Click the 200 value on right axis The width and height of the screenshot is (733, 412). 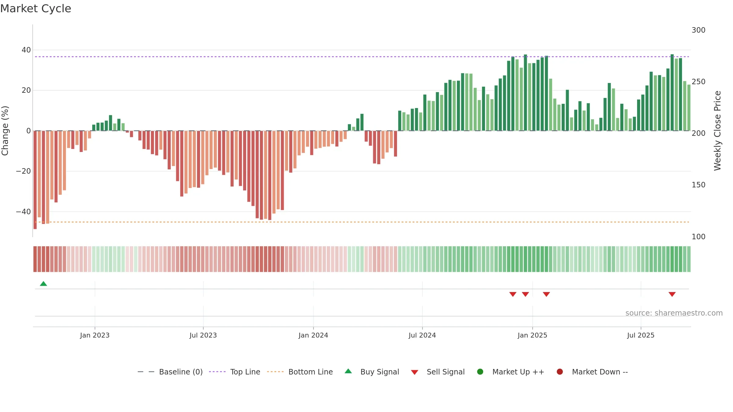(x=698, y=133)
